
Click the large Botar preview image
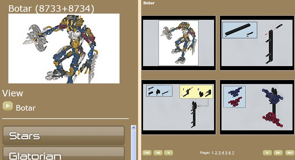click(64, 48)
